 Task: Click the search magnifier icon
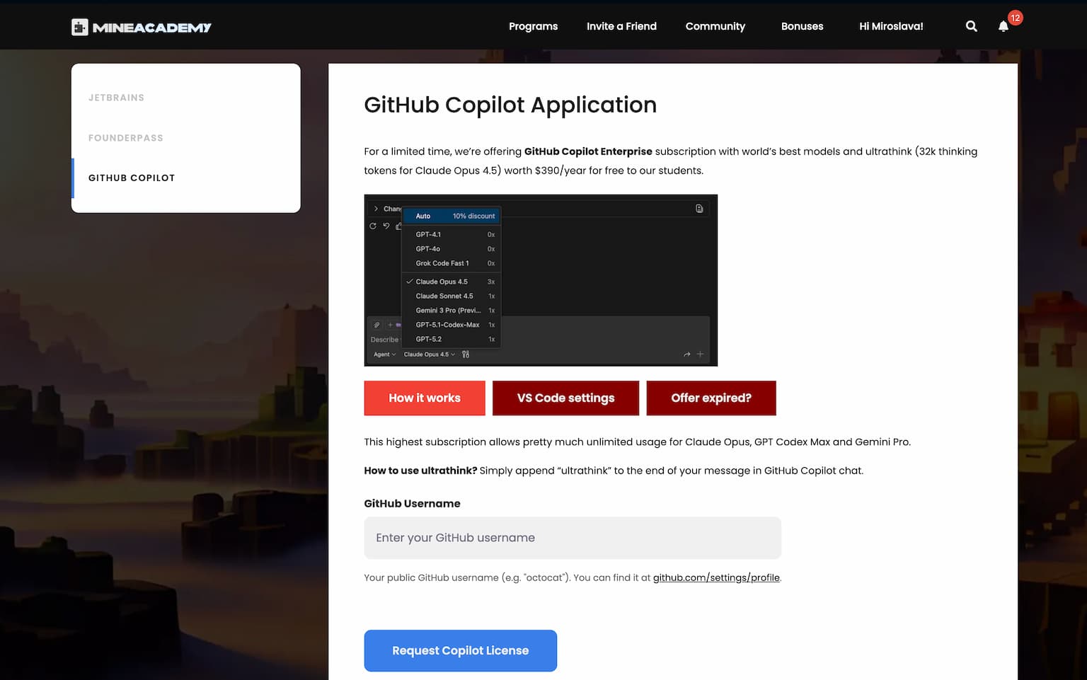[971, 26]
